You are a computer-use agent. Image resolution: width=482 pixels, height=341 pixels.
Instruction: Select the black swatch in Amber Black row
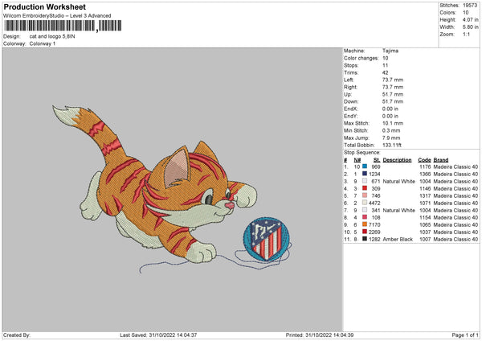coord(365,239)
